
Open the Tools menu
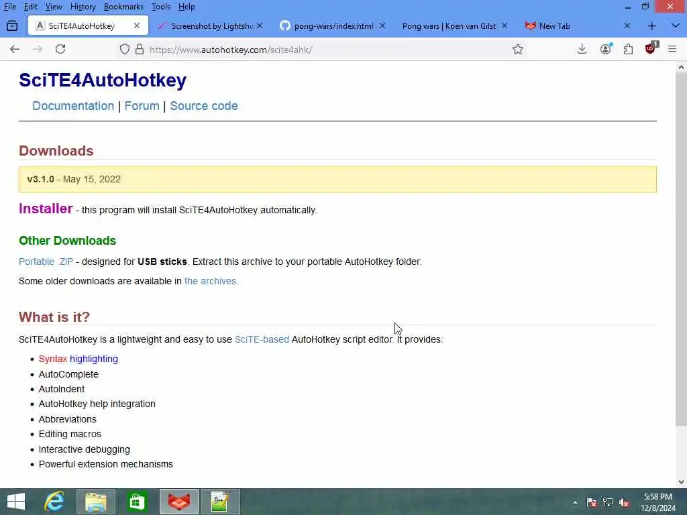[161, 7]
